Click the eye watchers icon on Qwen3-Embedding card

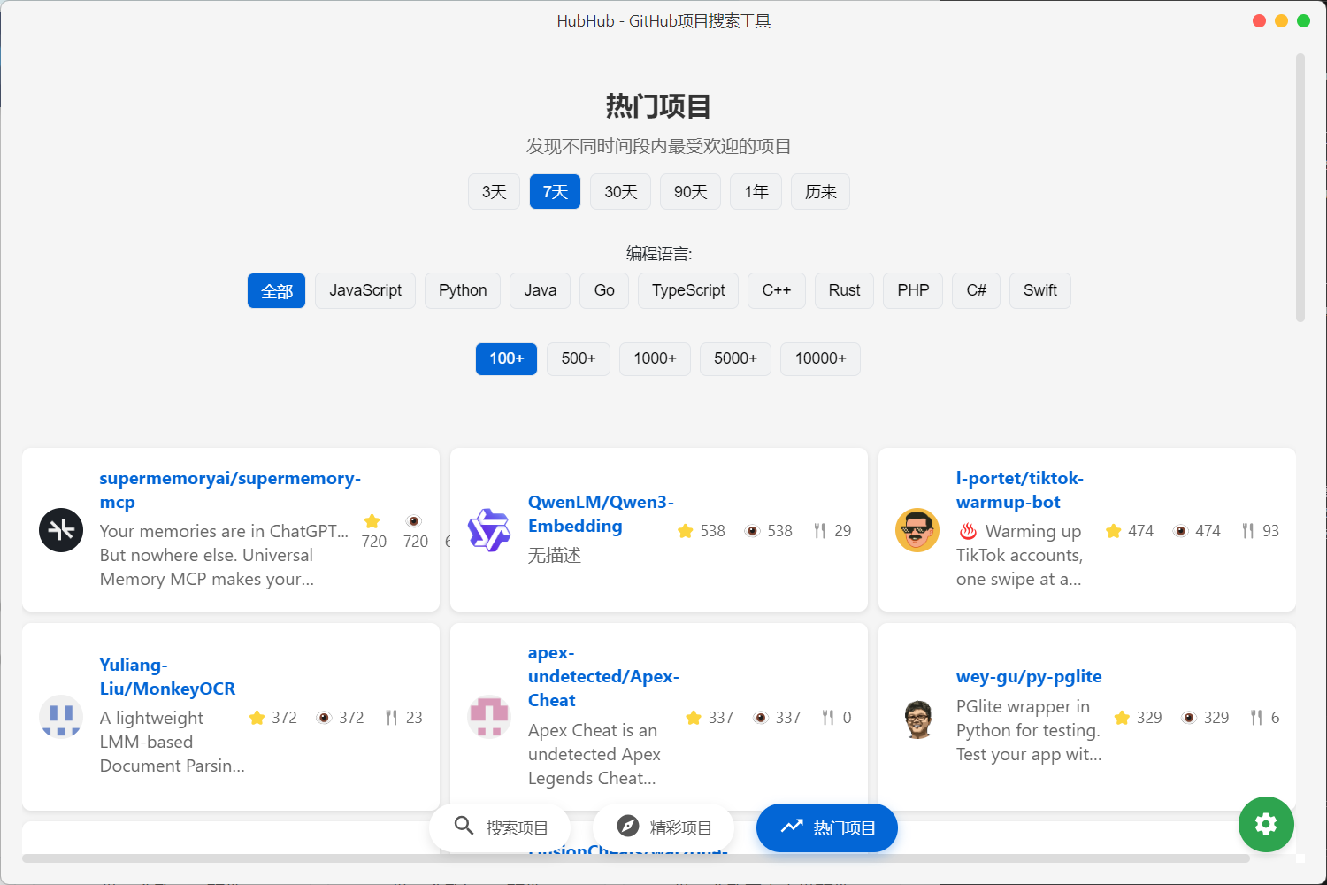[752, 531]
